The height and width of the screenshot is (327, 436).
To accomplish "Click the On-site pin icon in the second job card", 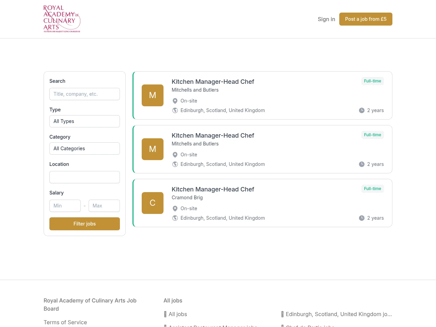I will coord(175,155).
